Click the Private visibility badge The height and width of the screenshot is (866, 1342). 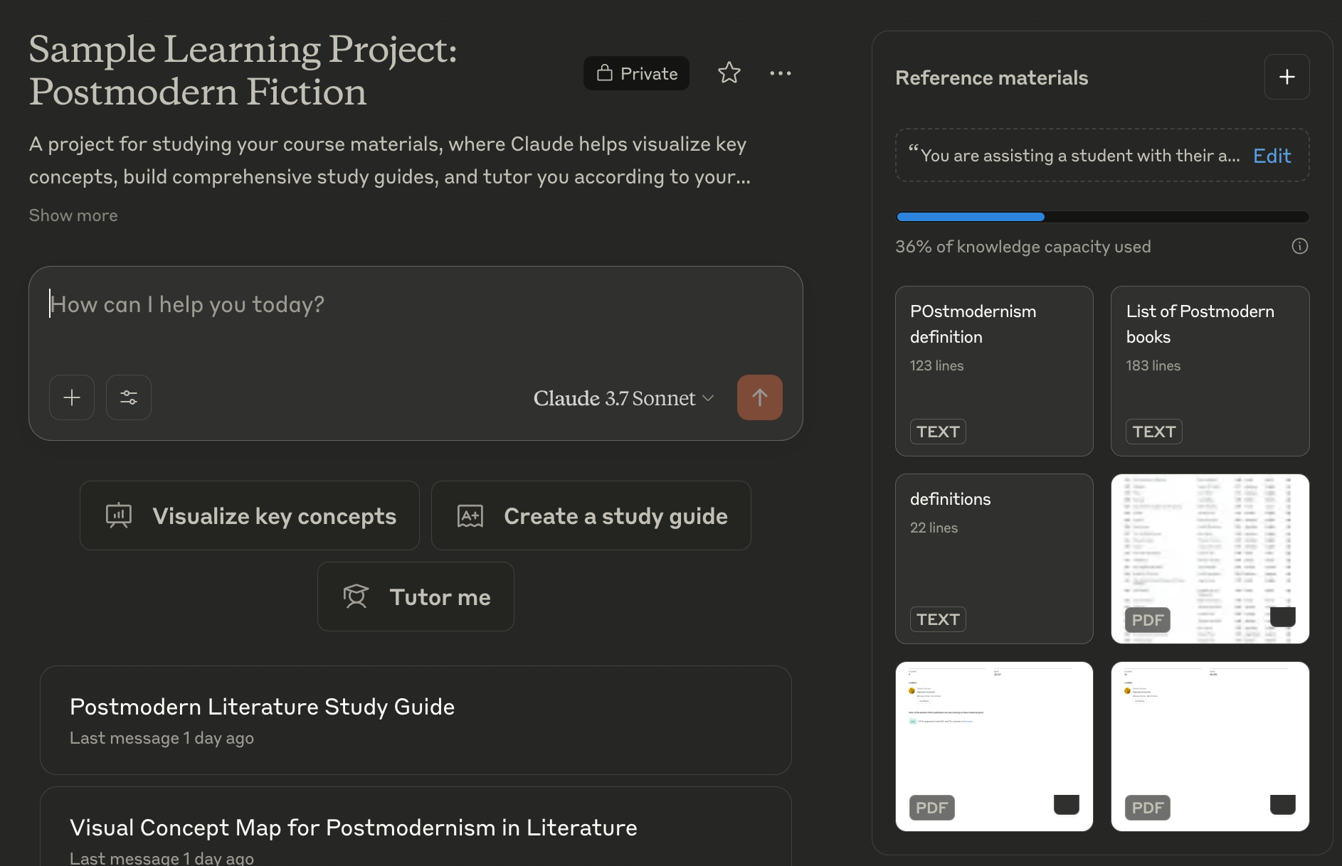(x=635, y=73)
